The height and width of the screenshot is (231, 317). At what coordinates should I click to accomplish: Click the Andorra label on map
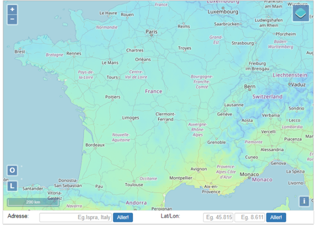tap(136, 203)
